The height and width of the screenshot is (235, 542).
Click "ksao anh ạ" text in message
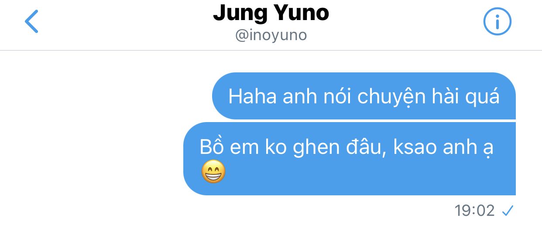pyautogui.click(x=443, y=148)
